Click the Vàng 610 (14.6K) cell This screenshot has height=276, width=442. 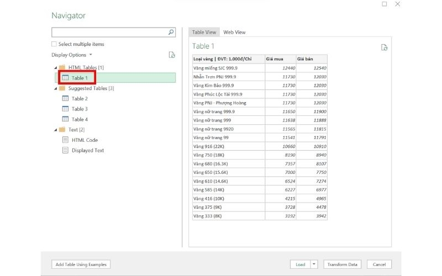[x=229, y=181]
